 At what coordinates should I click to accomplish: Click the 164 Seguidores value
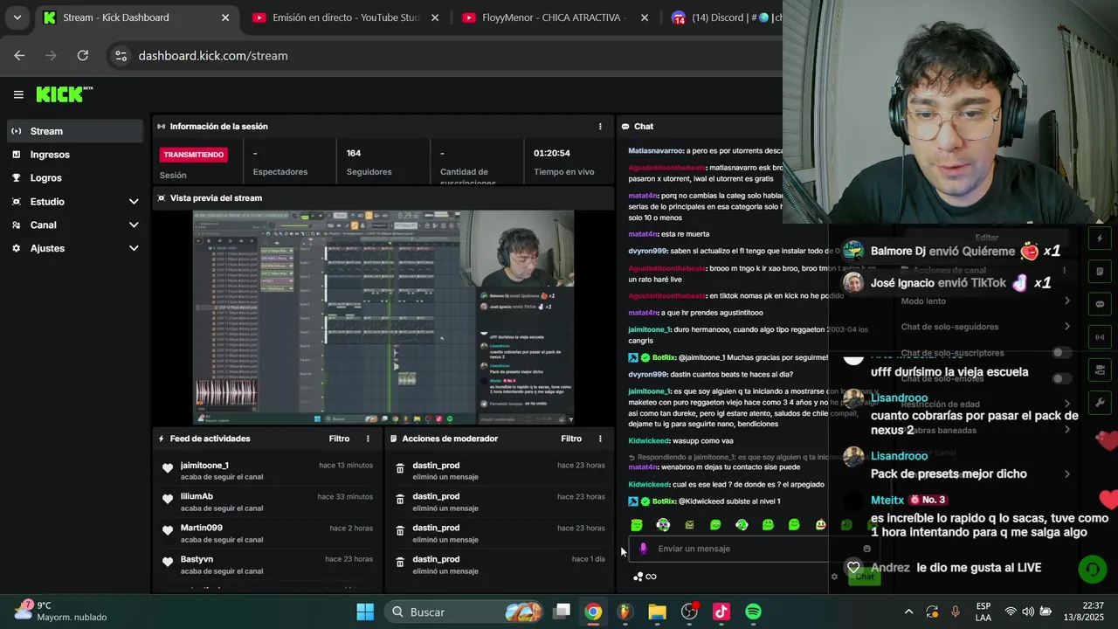click(x=354, y=153)
